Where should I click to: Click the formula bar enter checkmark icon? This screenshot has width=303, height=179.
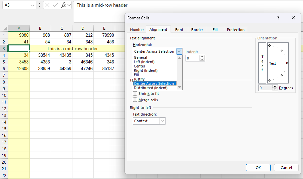55,5
